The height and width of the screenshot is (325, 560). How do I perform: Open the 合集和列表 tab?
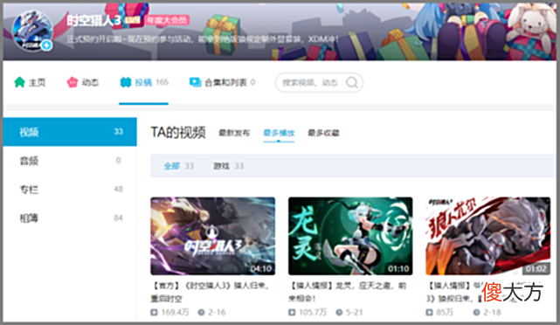(222, 82)
